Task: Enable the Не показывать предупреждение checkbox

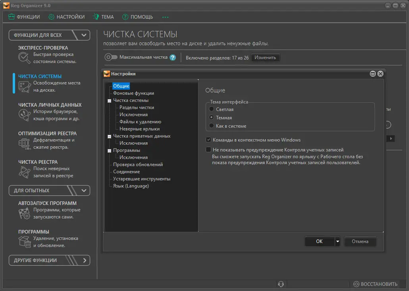Action: click(208, 150)
